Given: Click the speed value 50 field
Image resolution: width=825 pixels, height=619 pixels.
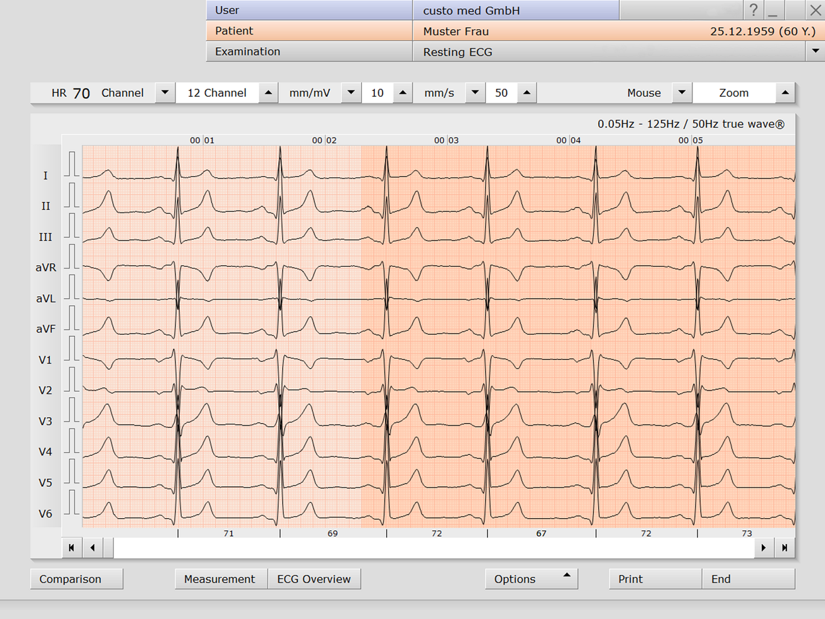Looking at the screenshot, I should coord(501,93).
